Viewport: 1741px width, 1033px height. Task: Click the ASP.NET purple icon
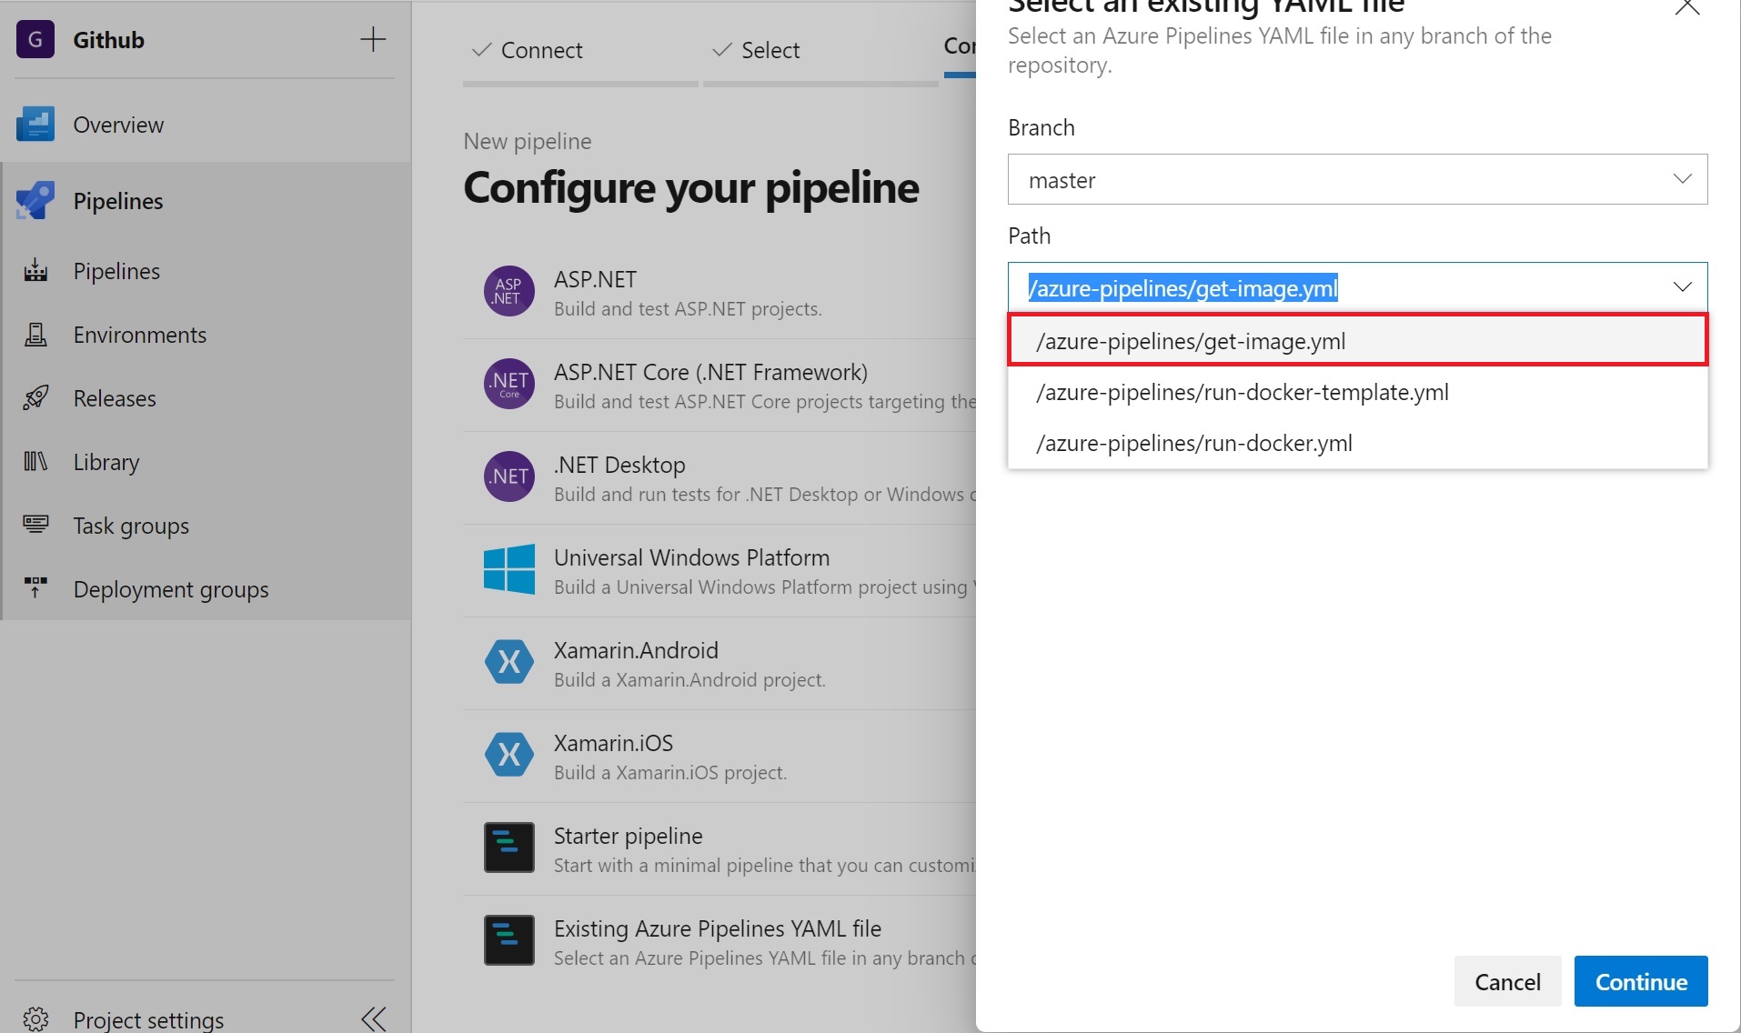(x=509, y=291)
